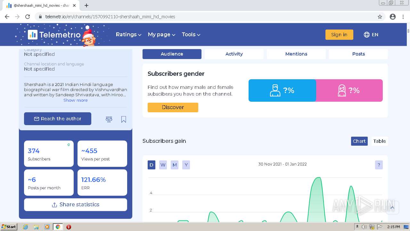The image size is (410, 231).
Task: Open the Chrome profile avatar
Action: 393,17
